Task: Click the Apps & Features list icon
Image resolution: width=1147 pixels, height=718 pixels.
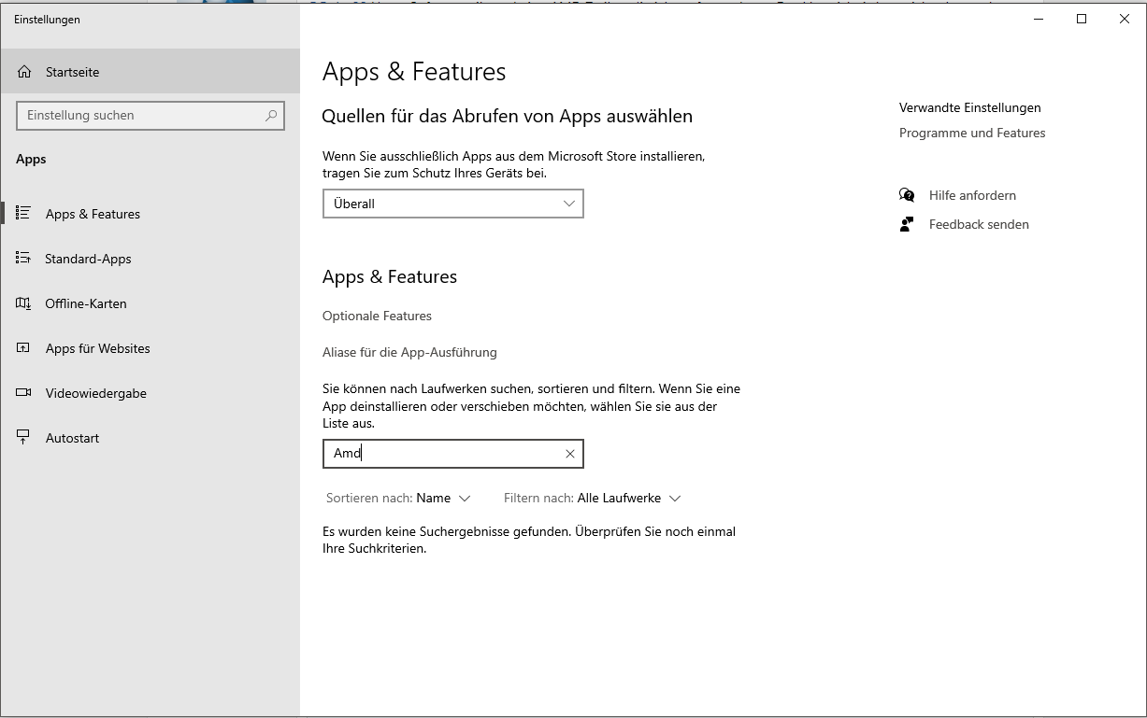Action: (24, 214)
